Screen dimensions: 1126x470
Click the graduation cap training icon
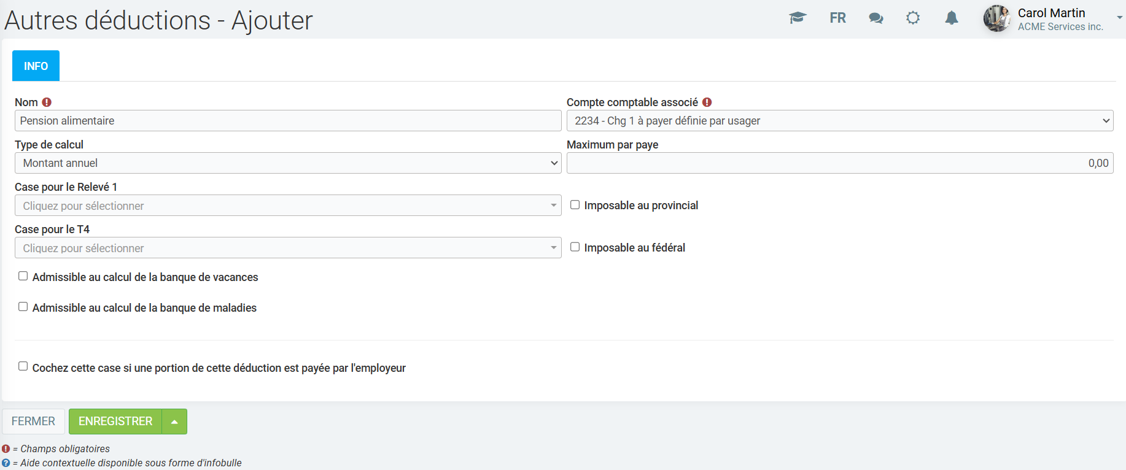[x=798, y=18]
